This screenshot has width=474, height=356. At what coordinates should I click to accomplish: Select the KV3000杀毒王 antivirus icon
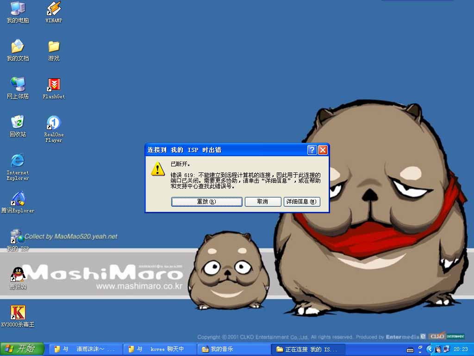coord(18,316)
